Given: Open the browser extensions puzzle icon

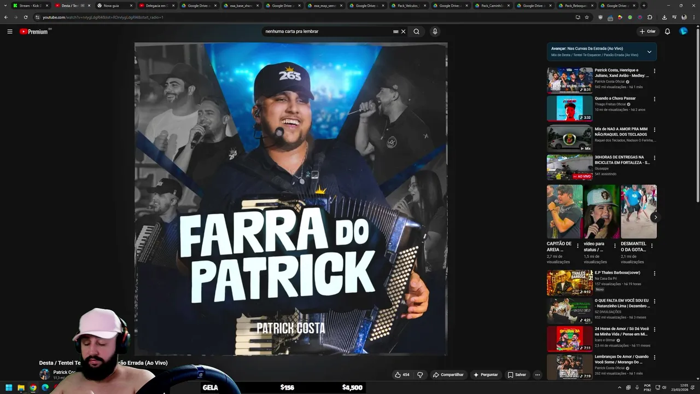Looking at the screenshot, I should point(650,17).
